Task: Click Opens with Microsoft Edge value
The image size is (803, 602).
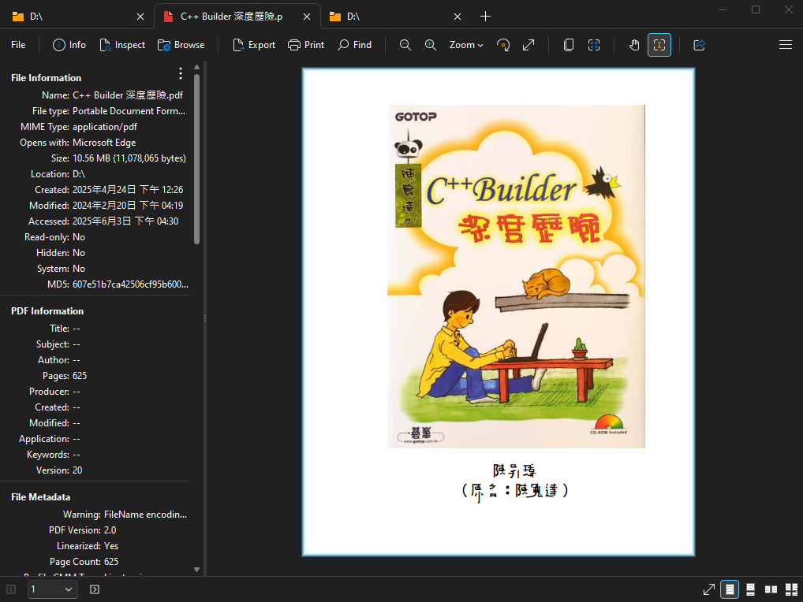Action: tap(104, 143)
